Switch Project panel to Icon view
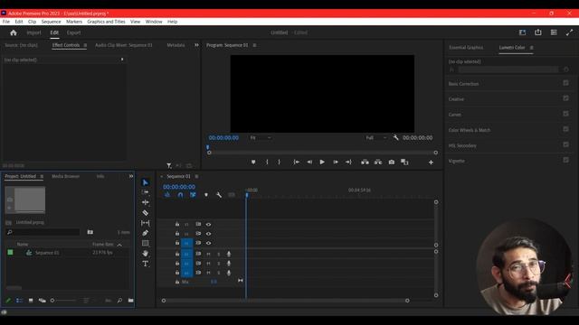 click(31, 301)
